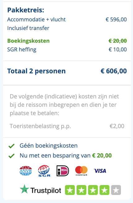Image resolution: width=133 pixels, height=203 pixels.
Task: Click the Trustpilot green star logo
Action: [24, 189]
